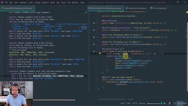Restore down the IntelliJ IDEA window
188x106 pixels.
pos(178,2)
